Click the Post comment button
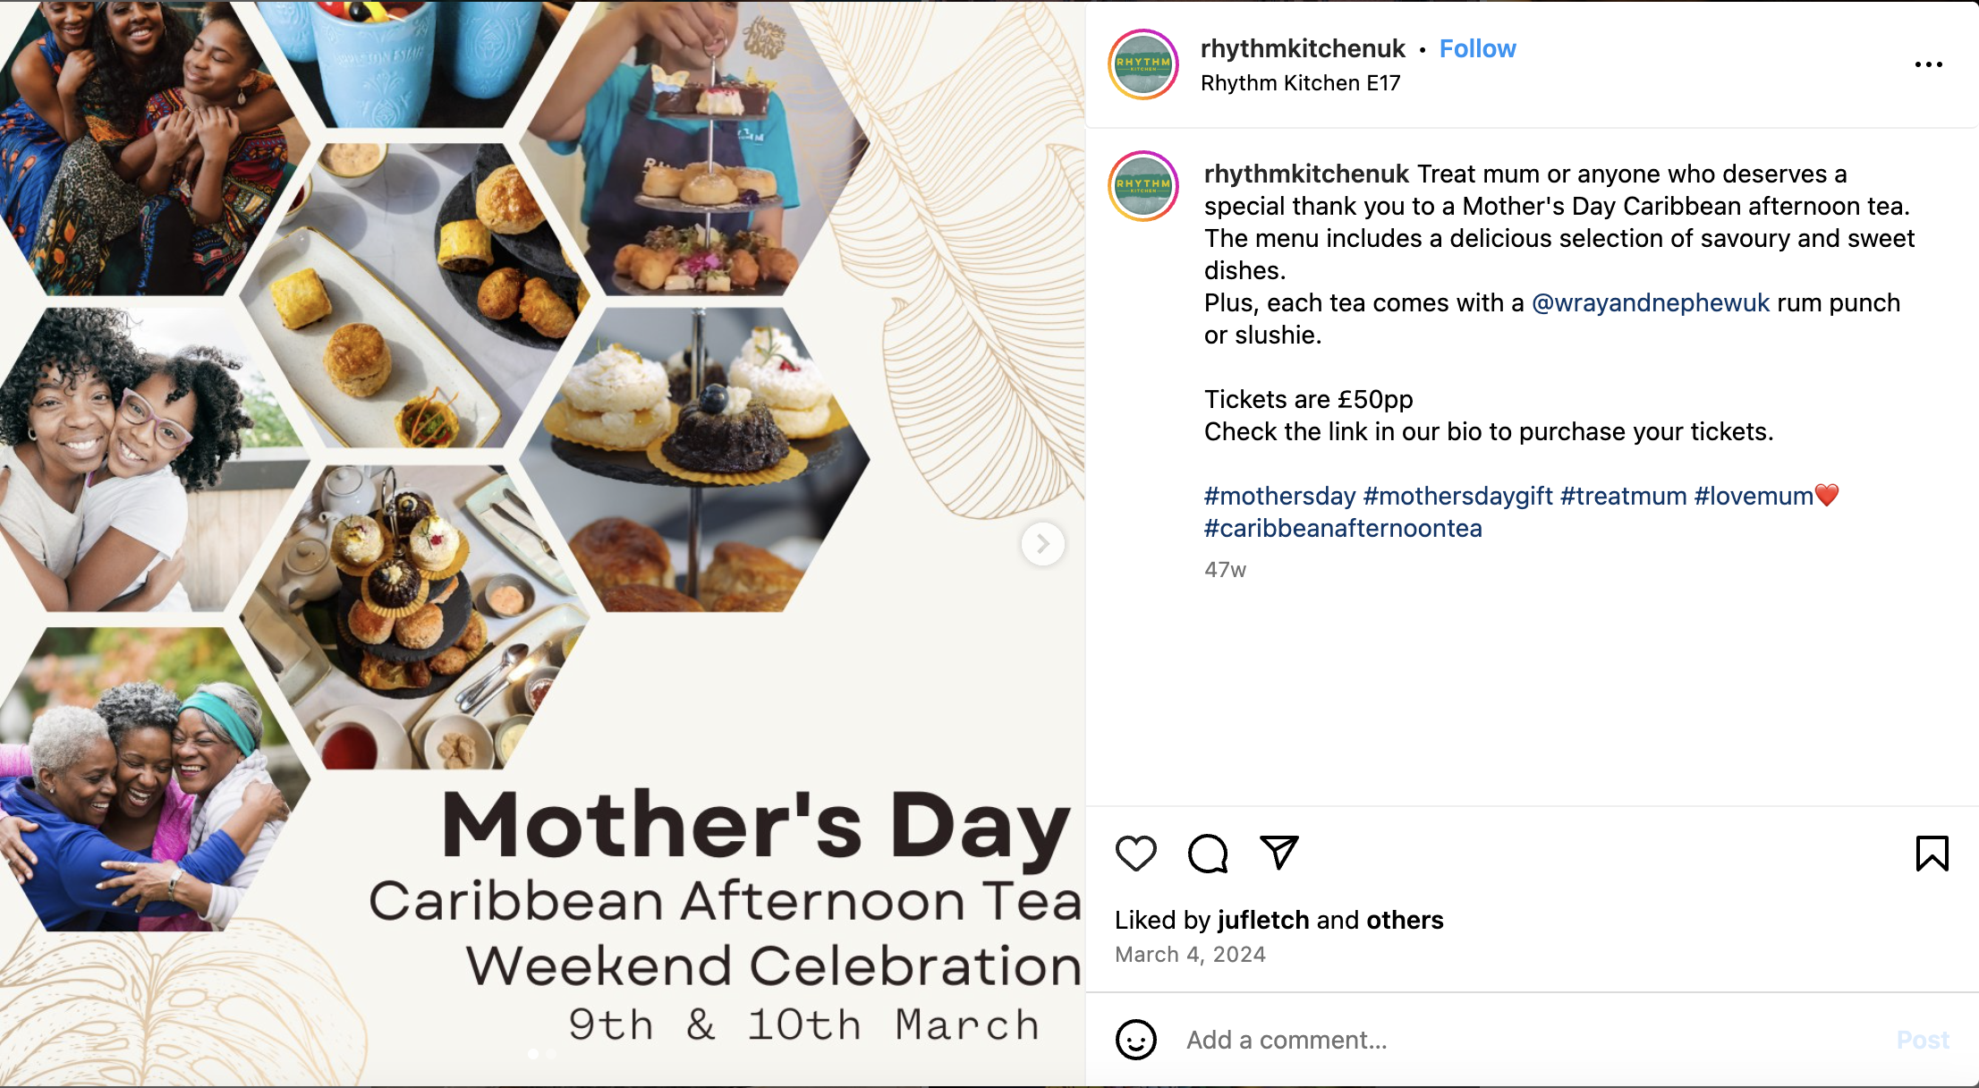The image size is (1979, 1088). tap(1922, 1040)
